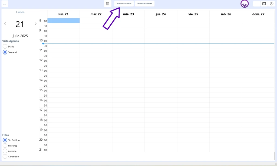Viewport: 277px width, 166px height.
Task: Click the Buscar Paciente button
Action: [124, 4]
